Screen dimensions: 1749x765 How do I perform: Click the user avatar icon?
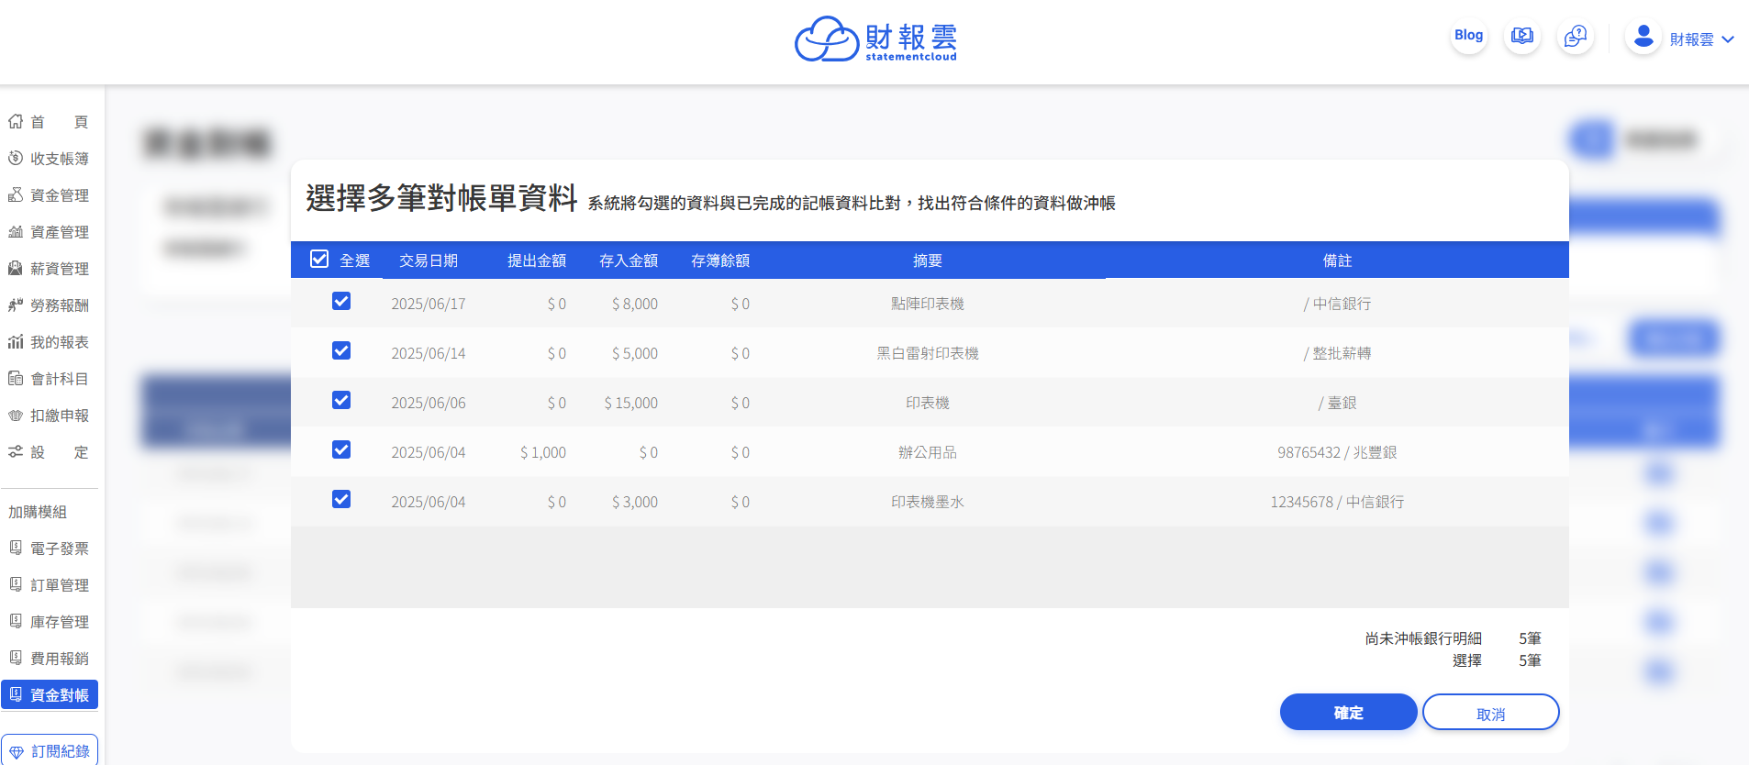pyautogui.click(x=1643, y=37)
